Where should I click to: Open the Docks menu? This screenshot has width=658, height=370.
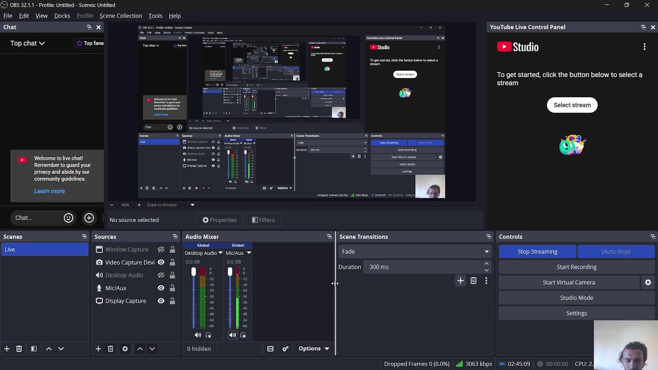click(62, 16)
